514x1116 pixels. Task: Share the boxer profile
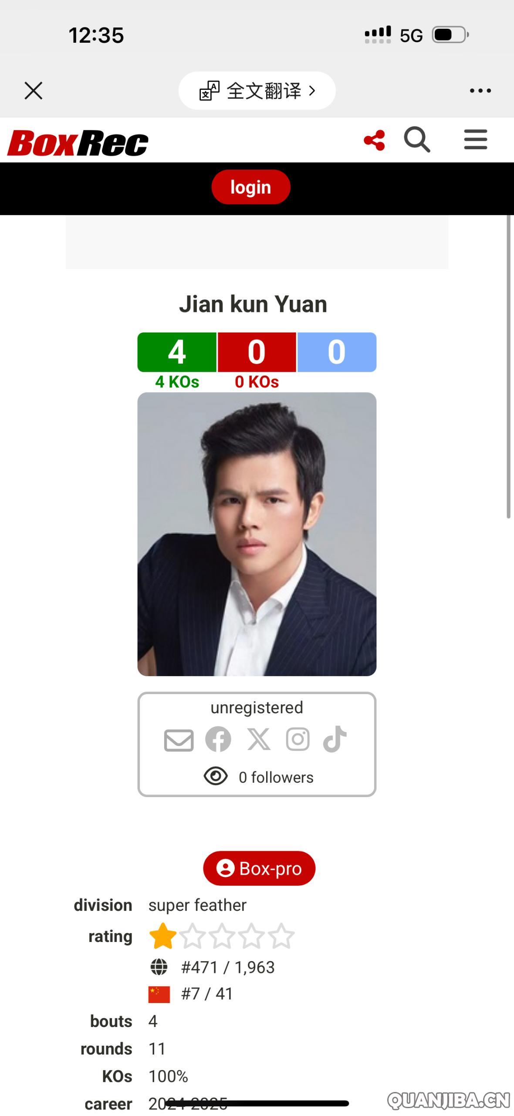(x=374, y=140)
